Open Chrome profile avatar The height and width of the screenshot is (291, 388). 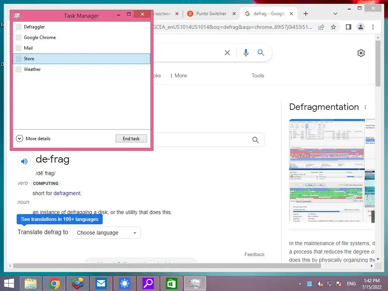coord(361,27)
